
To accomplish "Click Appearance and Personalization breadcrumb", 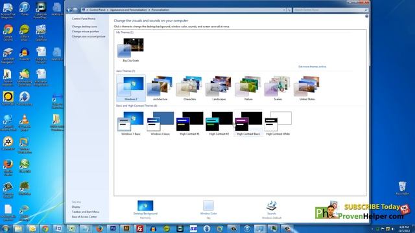I will [x=128, y=10].
